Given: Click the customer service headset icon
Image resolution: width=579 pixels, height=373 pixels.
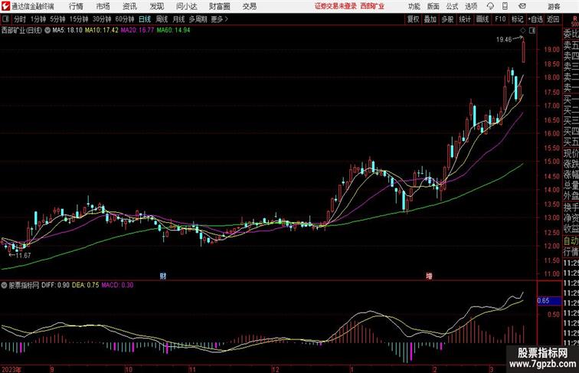Looking at the screenshot, I should pyautogui.click(x=490, y=6).
